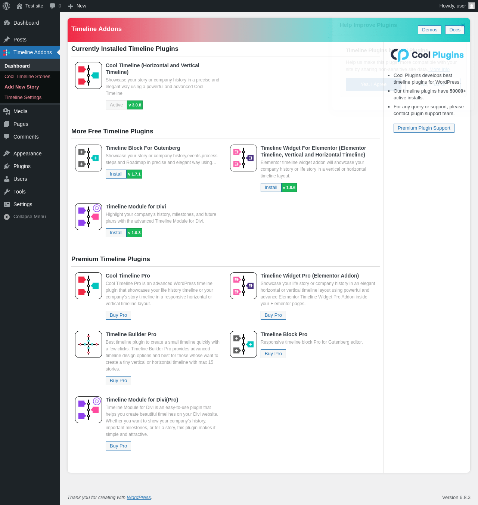Open the comments bubble in admin bar
478x505 pixels.
tap(53, 6)
